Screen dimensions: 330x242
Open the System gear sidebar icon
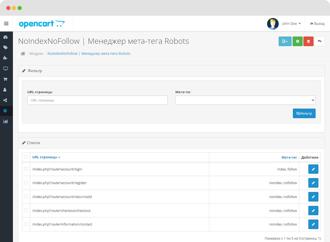pos(5,111)
